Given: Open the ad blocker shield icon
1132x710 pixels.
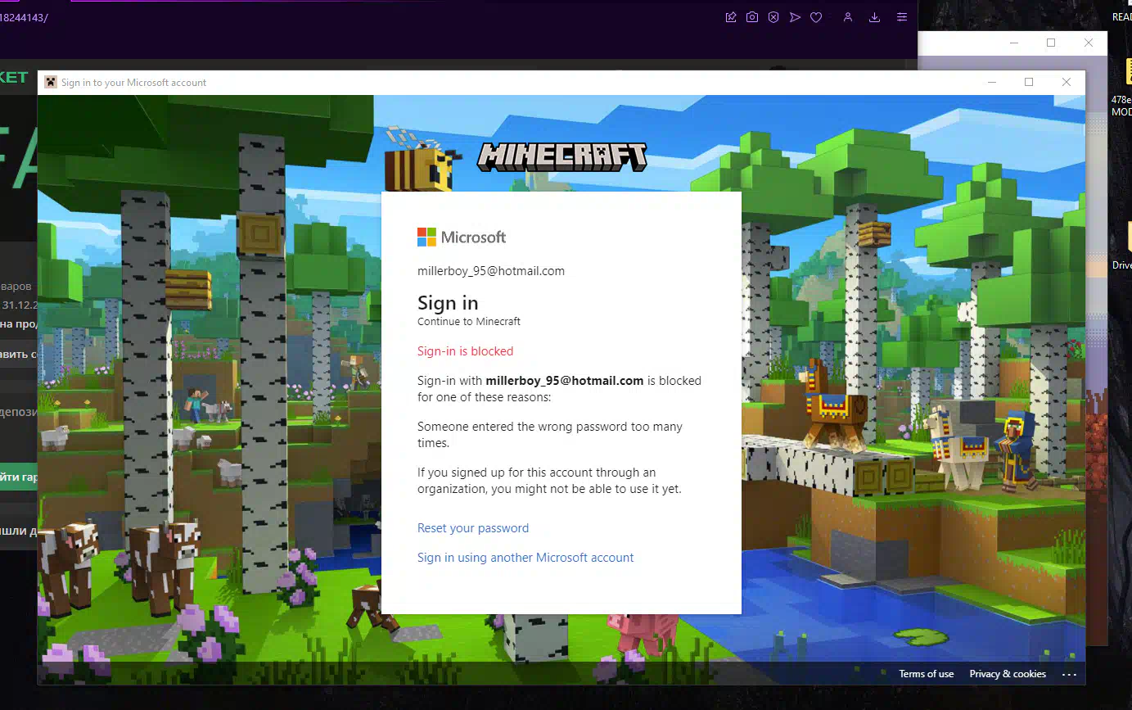Looking at the screenshot, I should (773, 17).
